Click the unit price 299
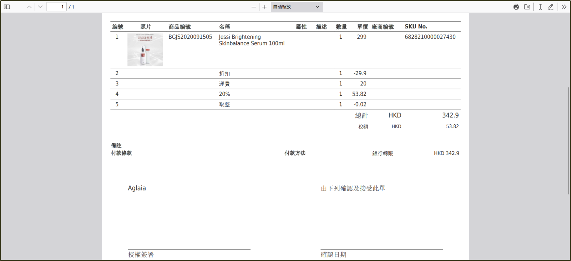Viewport: 571px width, 261px height. coord(362,37)
